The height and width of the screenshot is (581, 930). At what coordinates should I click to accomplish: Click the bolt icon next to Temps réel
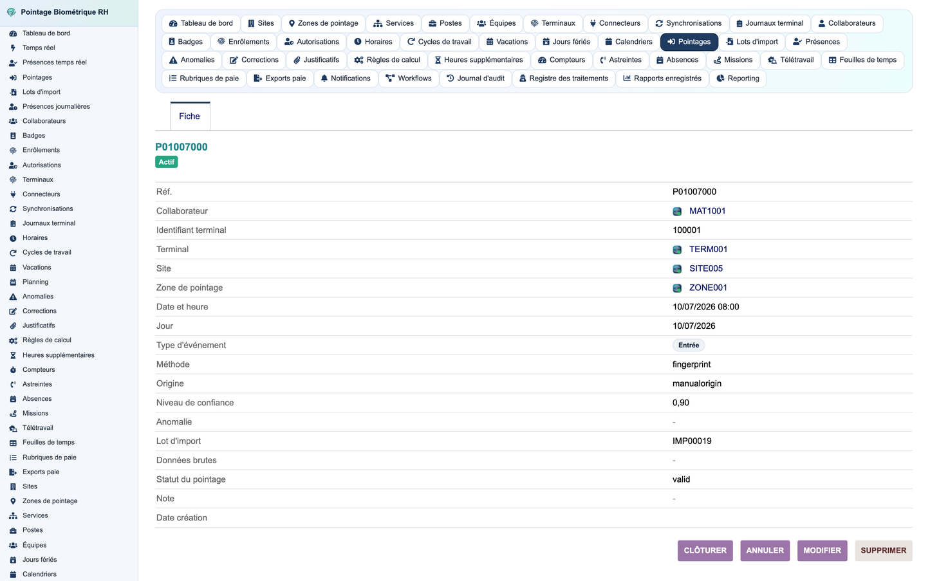pyautogui.click(x=13, y=48)
